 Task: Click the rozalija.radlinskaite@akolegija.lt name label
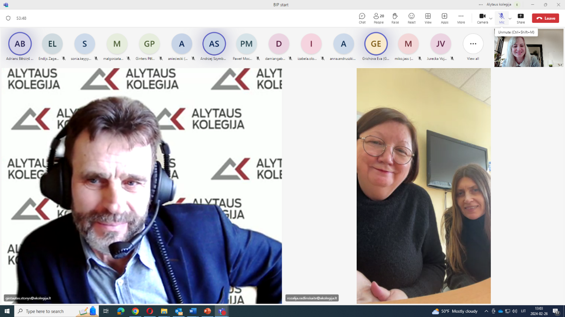point(312,298)
